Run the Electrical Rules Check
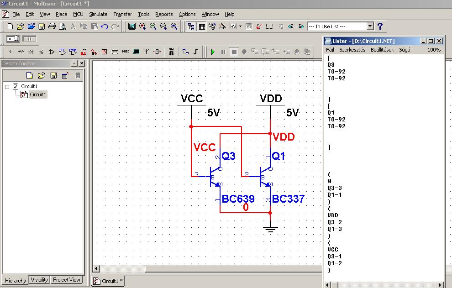Image resolution: width=452 pixels, height=288 pixels. pyautogui.click(x=259, y=26)
